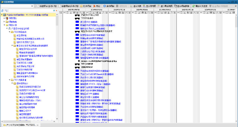Switch to 显示跟踪视图 view

tap(165, 6)
